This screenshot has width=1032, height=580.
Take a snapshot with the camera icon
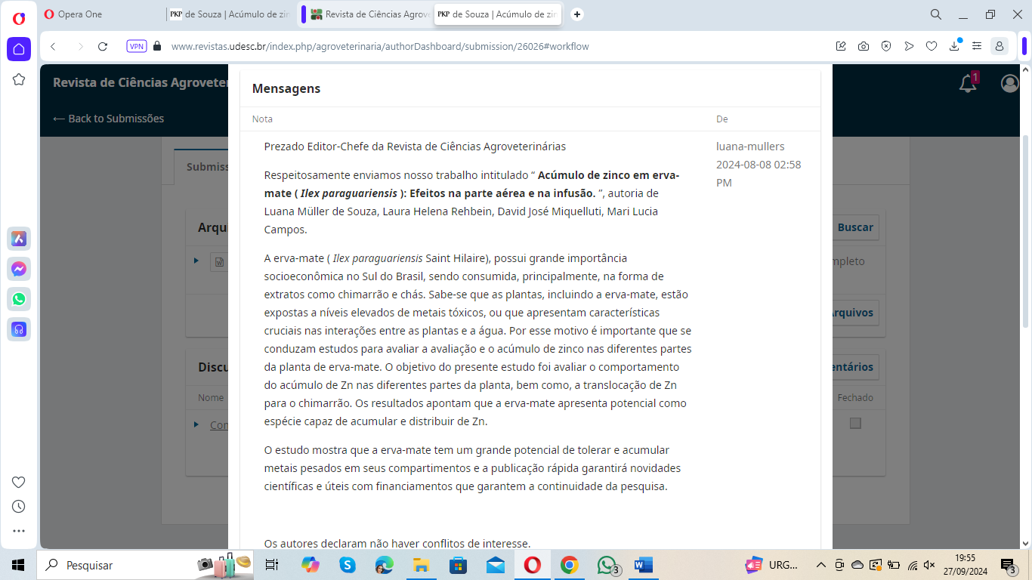864,46
